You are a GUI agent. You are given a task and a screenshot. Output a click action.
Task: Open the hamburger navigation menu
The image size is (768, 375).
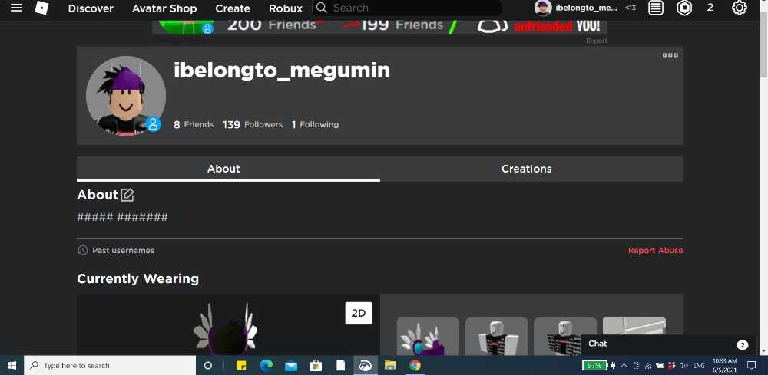(x=16, y=8)
